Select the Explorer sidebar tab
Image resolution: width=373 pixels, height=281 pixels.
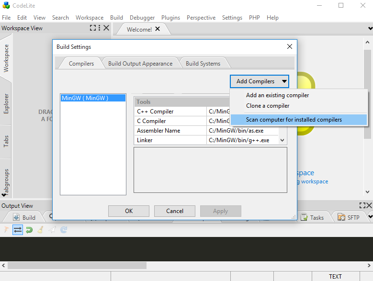6,104
